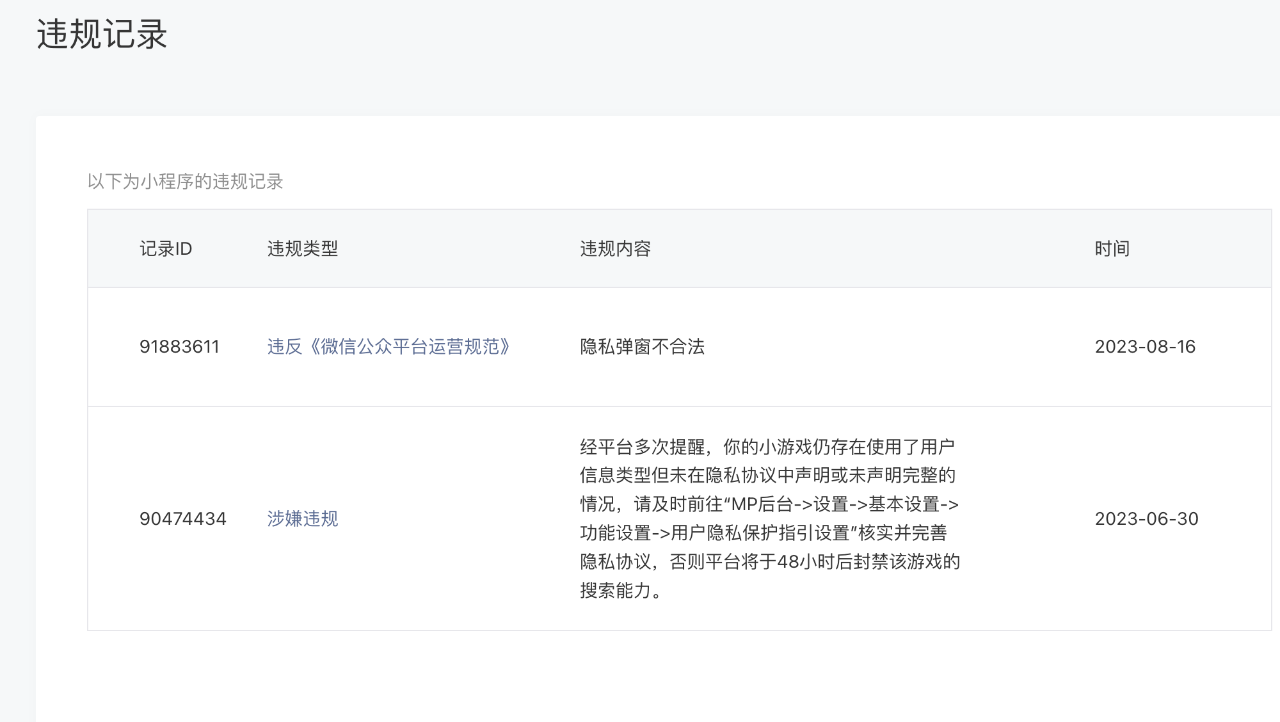Viewport: 1280px width, 722px height.
Task: Open the 违反《微信公众平台运营规范》 link
Action: coord(388,347)
